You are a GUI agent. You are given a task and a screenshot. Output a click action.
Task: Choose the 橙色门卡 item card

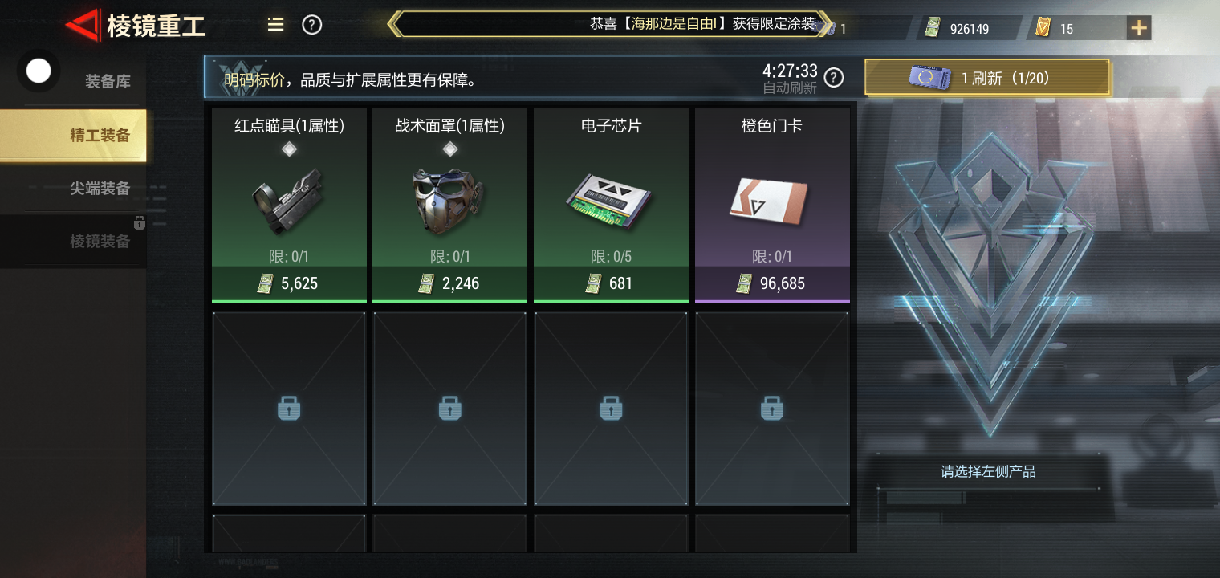click(772, 206)
